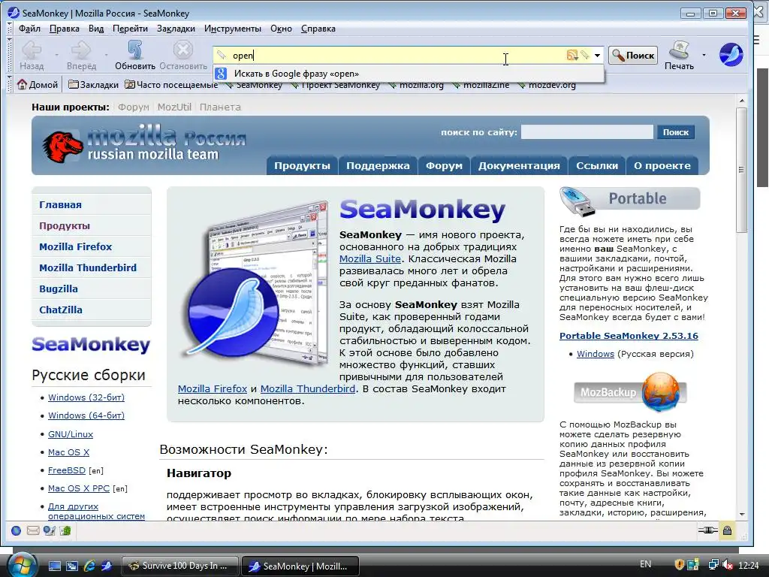Open the Окно menu
The width and height of the screenshot is (769, 577).
281,29
